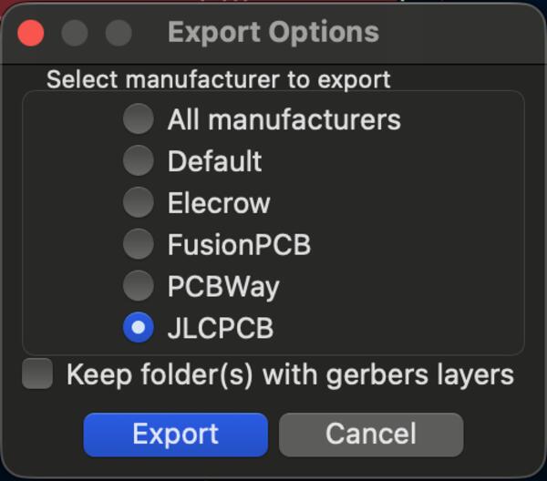Click the 'PCBWay' option label text
This screenshot has height=481, width=547.
coord(223,286)
